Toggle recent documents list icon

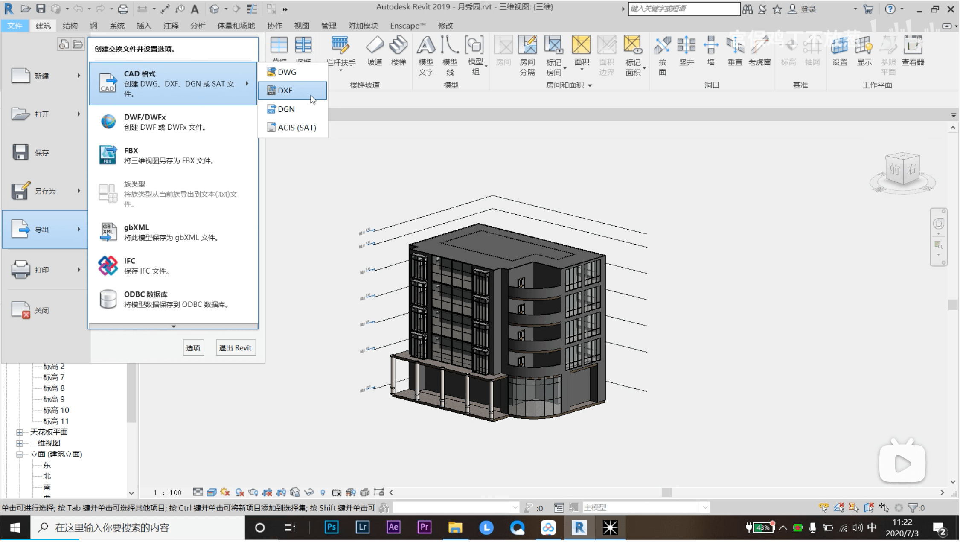pyautogui.click(x=64, y=44)
